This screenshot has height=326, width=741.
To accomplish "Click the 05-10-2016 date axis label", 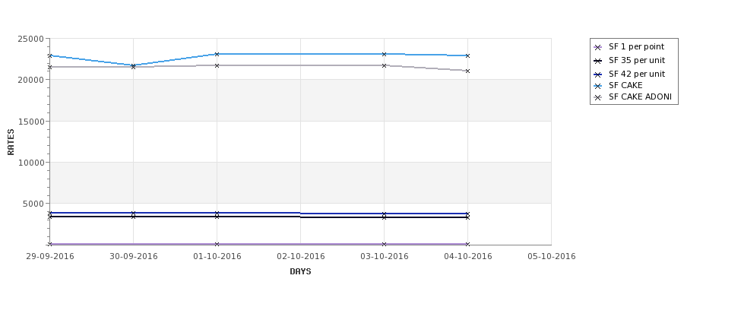I will pos(552,257).
